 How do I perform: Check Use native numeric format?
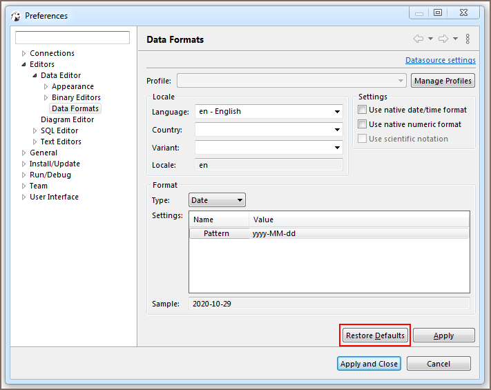point(363,124)
